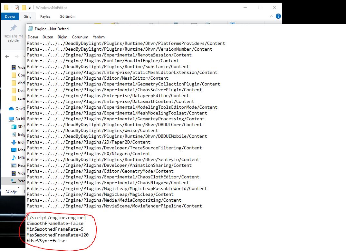Image resolution: width=346 pixels, height=251 pixels.
Task: Select the dbd folder in the sidebar
Action: [18, 83]
